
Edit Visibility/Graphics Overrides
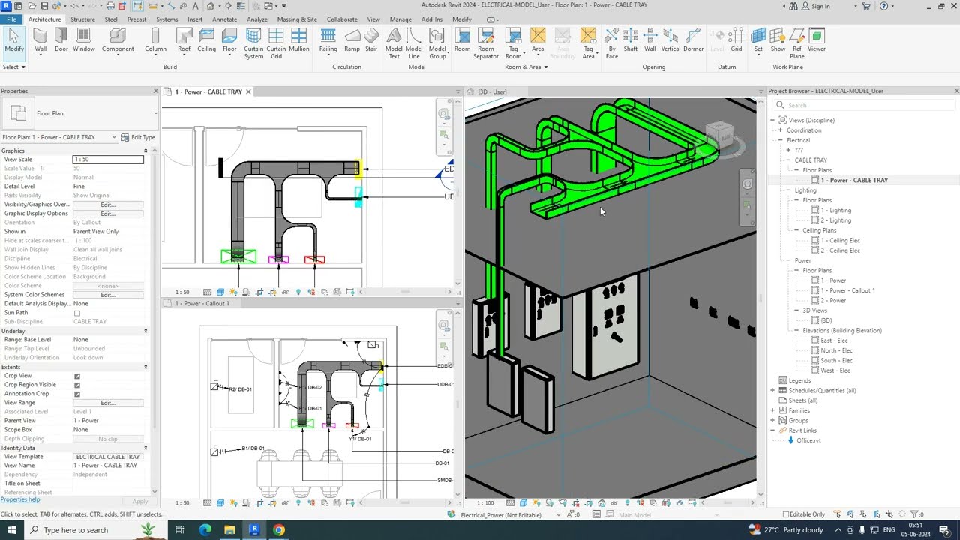[x=108, y=205]
